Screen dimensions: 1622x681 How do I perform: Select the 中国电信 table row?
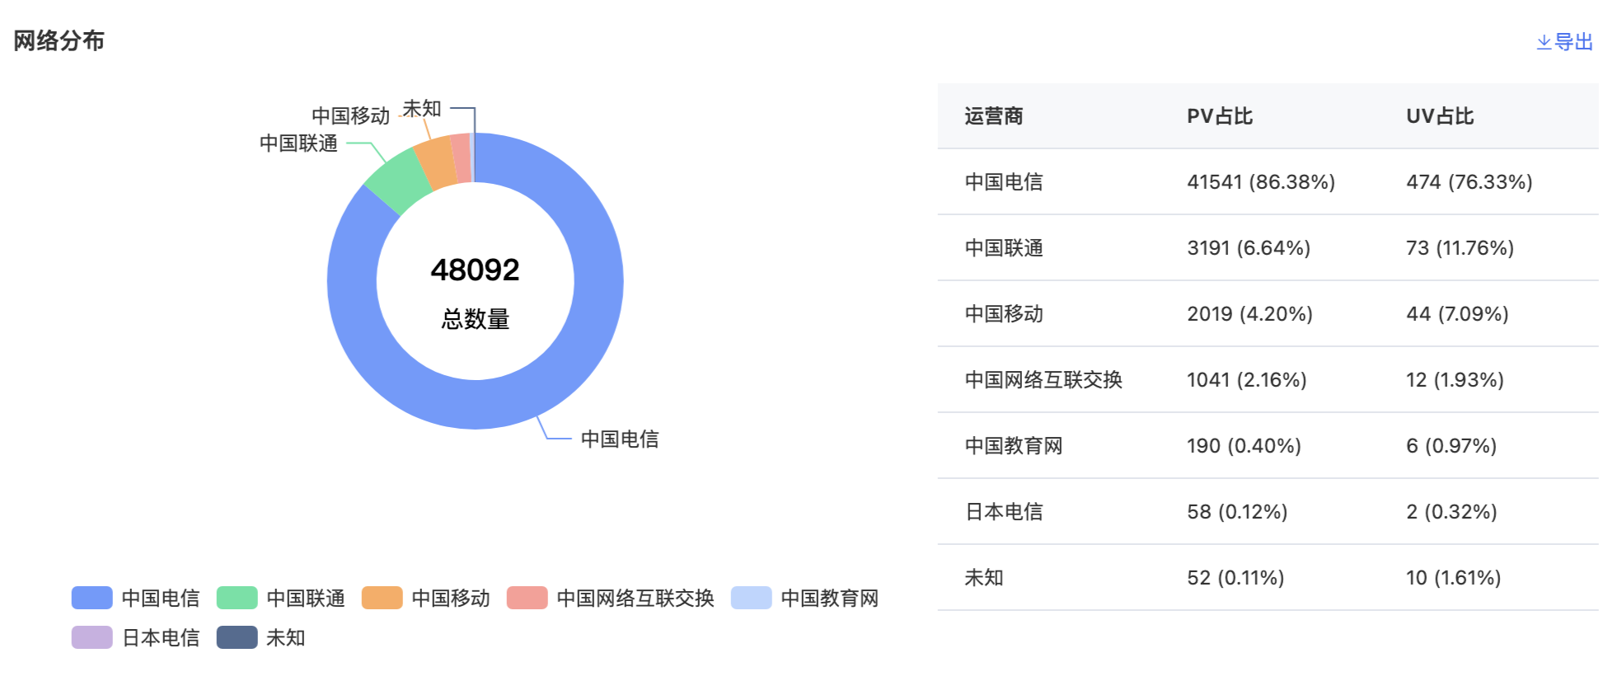click(x=1268, y=182)
